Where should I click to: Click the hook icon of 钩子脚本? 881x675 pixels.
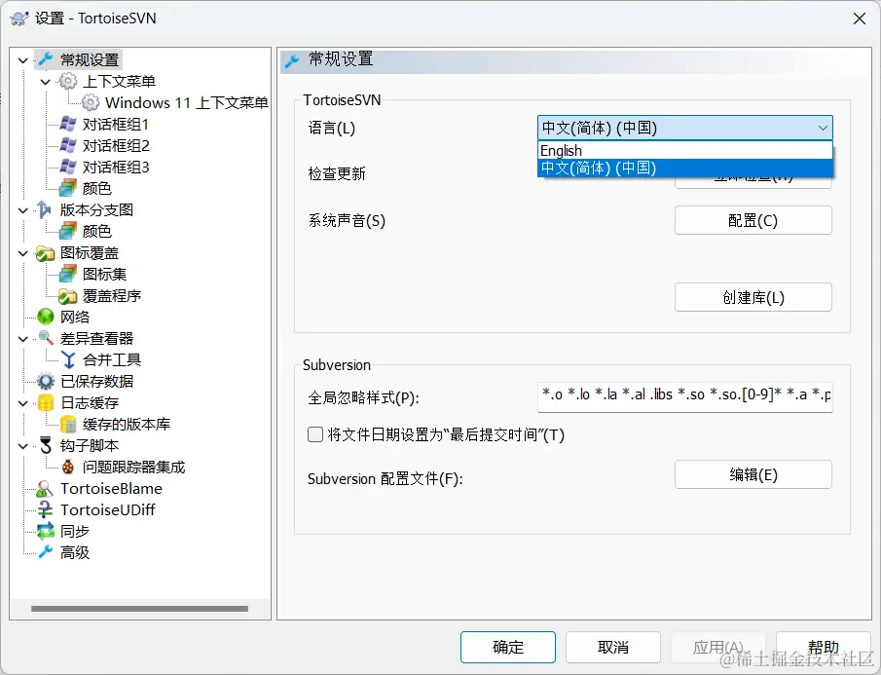coord(46,445)
